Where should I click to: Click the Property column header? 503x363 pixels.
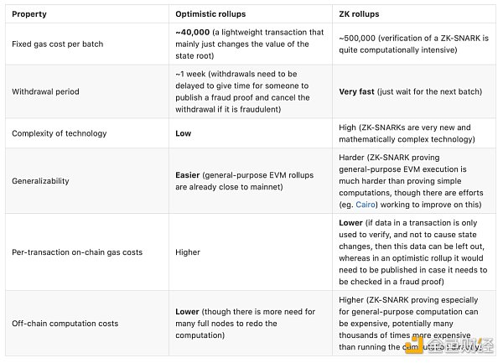point(29,14)
